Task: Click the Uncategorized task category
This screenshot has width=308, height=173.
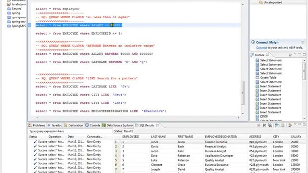Action: (270, 2)
